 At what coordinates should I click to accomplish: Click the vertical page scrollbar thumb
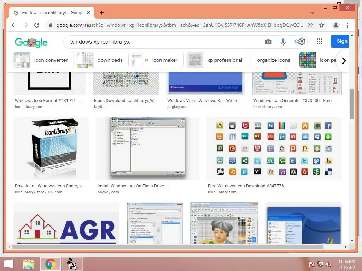[352, 104]
